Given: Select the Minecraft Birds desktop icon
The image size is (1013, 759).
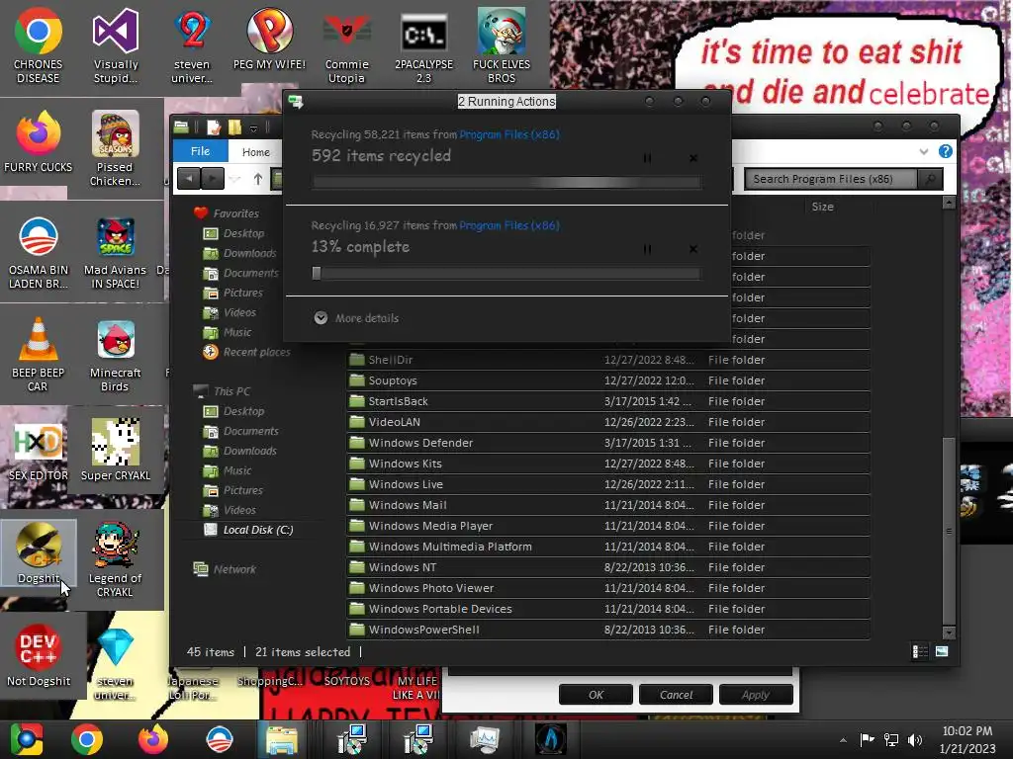Looking at the screenshot, I should (115, 355).
